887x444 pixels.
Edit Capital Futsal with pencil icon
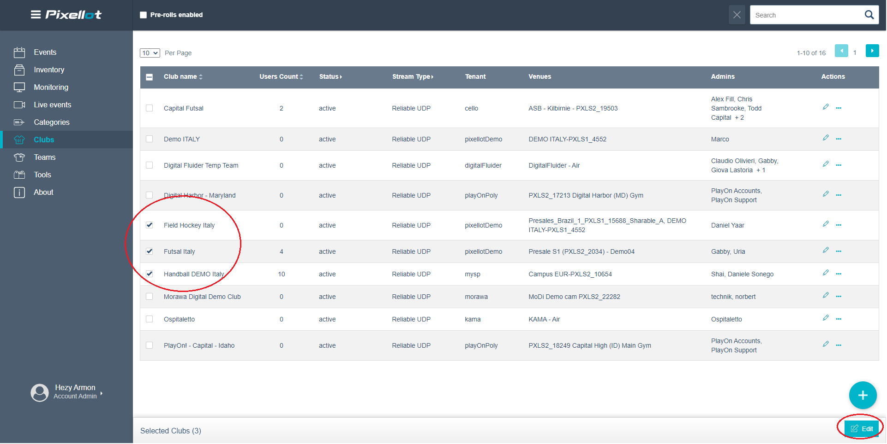[826, 107]
